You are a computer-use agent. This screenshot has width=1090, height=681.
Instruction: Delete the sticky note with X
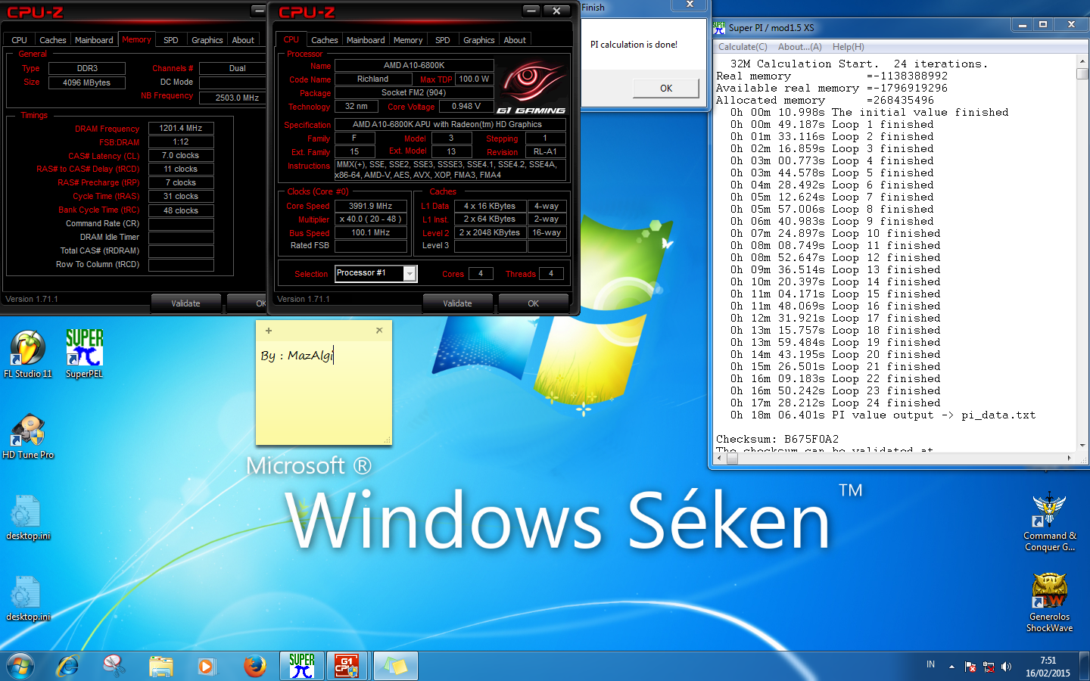click(x=379, y=331)
